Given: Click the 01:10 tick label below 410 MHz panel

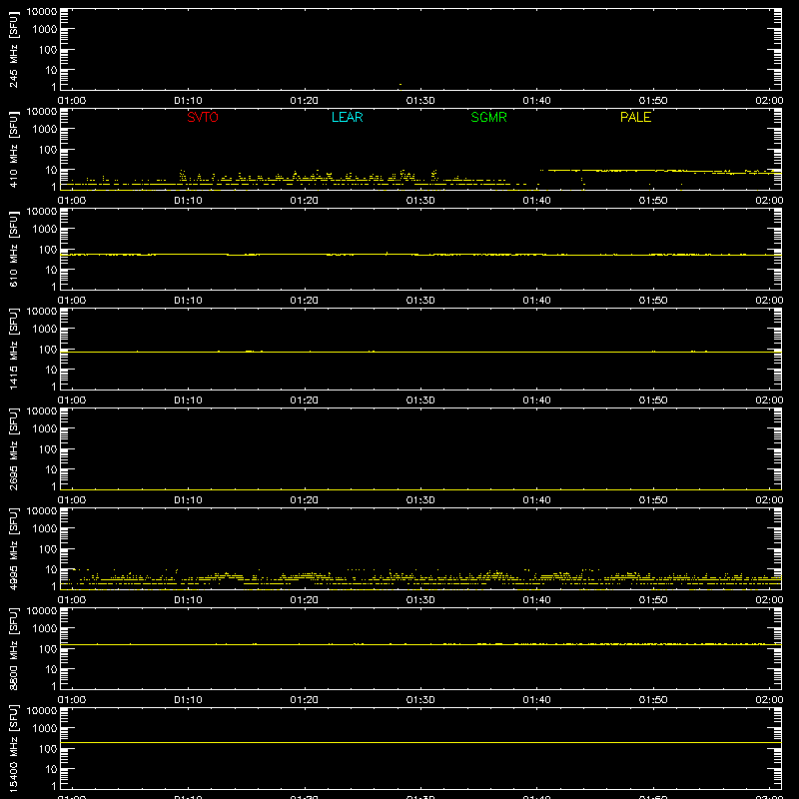Looking at the screenshot, I should tap(188, 201).
